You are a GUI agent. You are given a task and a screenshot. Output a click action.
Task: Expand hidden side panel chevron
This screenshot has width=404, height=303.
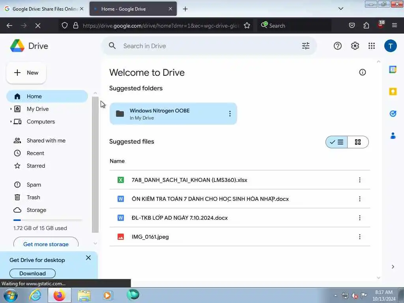(x=393, y=267)
